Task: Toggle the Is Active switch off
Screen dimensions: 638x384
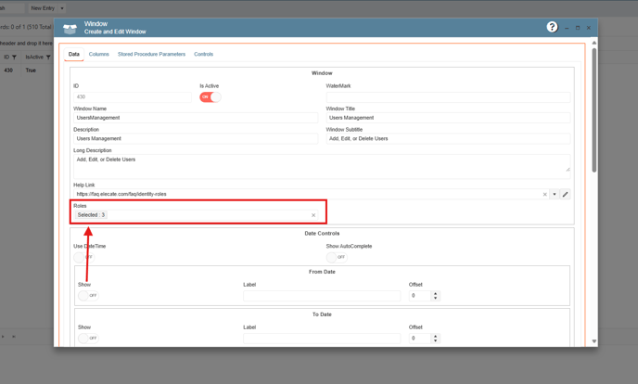Action: coord(210,96)
